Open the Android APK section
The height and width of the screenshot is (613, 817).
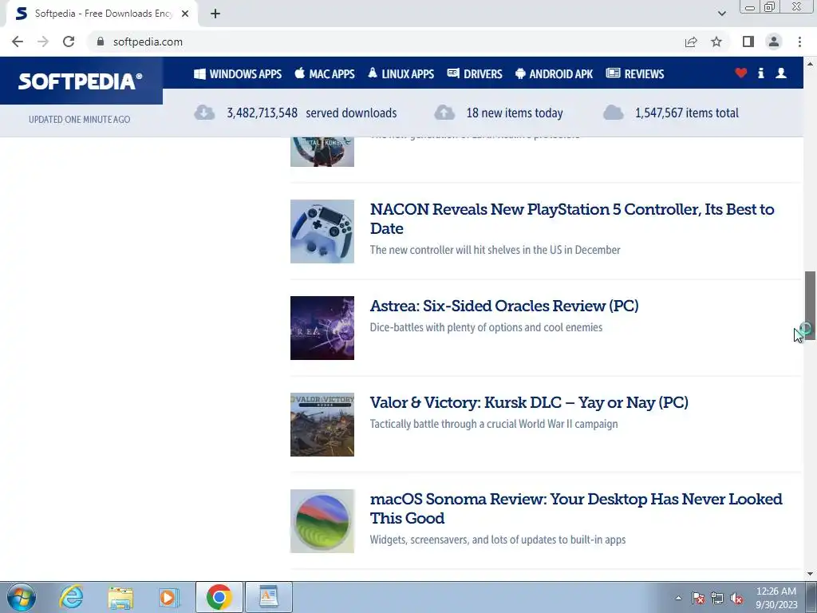coord(554,74)
